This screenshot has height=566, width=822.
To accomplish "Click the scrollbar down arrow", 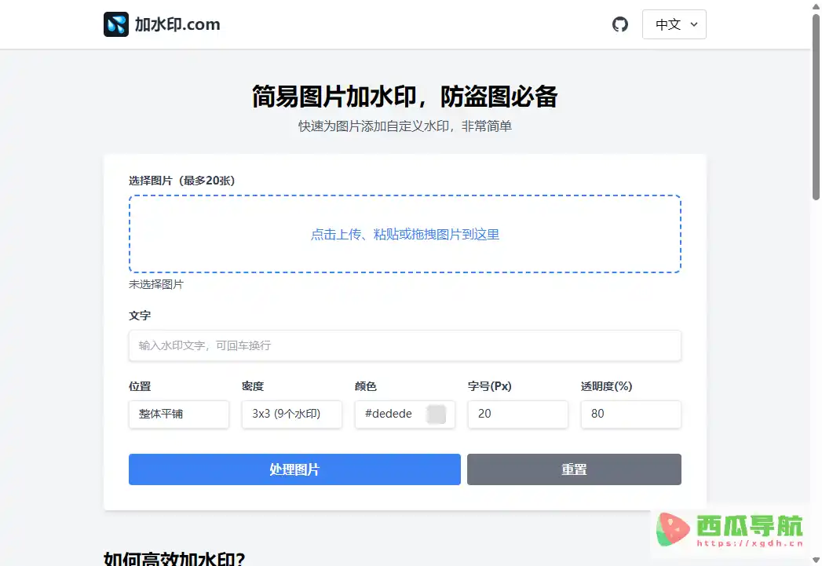I will tap(817, 560).
